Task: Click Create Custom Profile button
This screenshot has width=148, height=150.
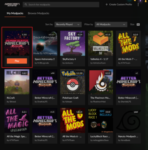Action: click(x=119, y=4)
